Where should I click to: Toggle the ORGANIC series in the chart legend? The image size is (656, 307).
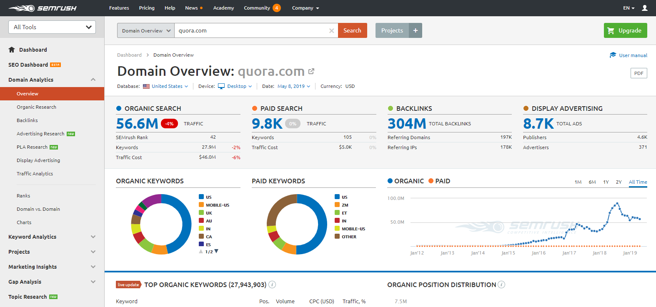(x=406, y=181)
